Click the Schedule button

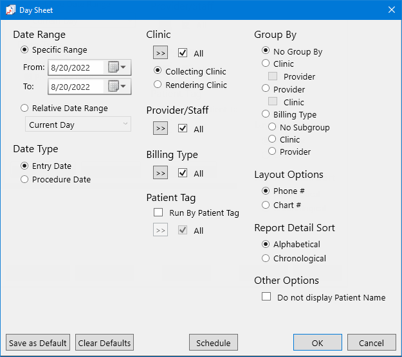tap(214, 342)
